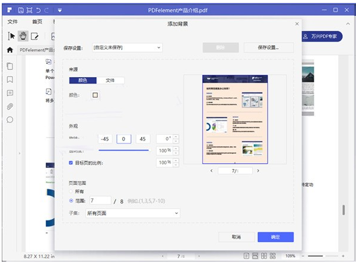Open the bookmarks sidebar panel

pyautogui.click(x=10, y=79)
